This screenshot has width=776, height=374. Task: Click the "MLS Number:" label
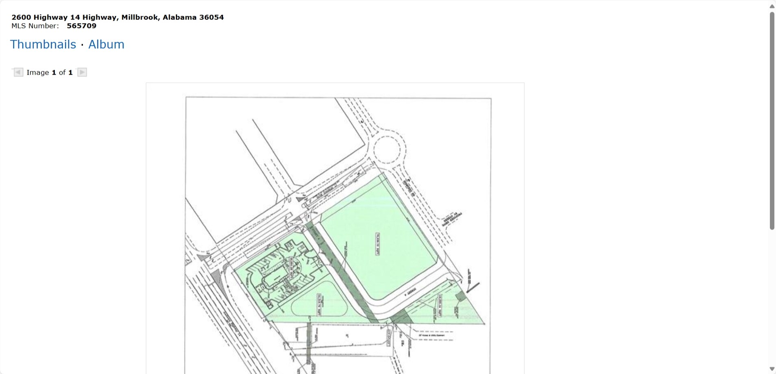point(35,26)
